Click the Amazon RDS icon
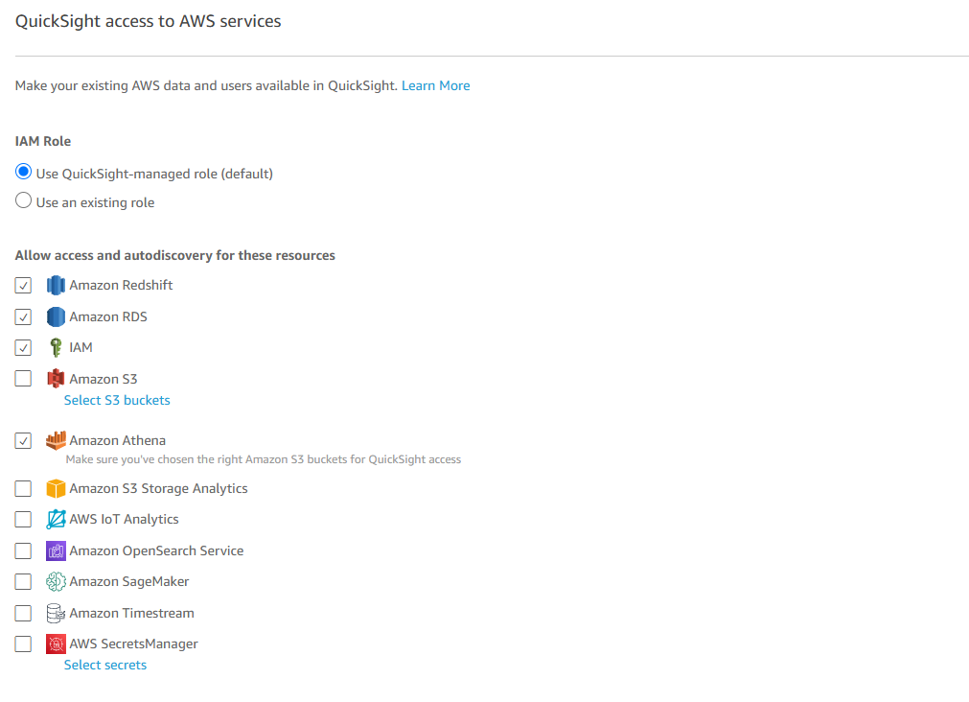This screenshot has width=969, height=702. click(x=56, y=316)
